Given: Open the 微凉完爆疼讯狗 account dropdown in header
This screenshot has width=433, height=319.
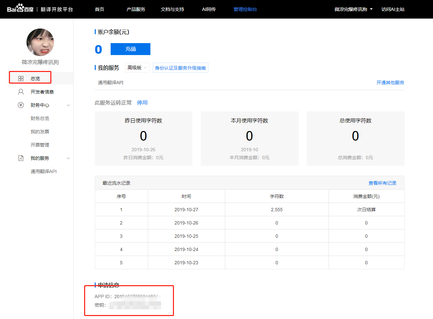Looking at the screenshot, I should tap(353, 9).
